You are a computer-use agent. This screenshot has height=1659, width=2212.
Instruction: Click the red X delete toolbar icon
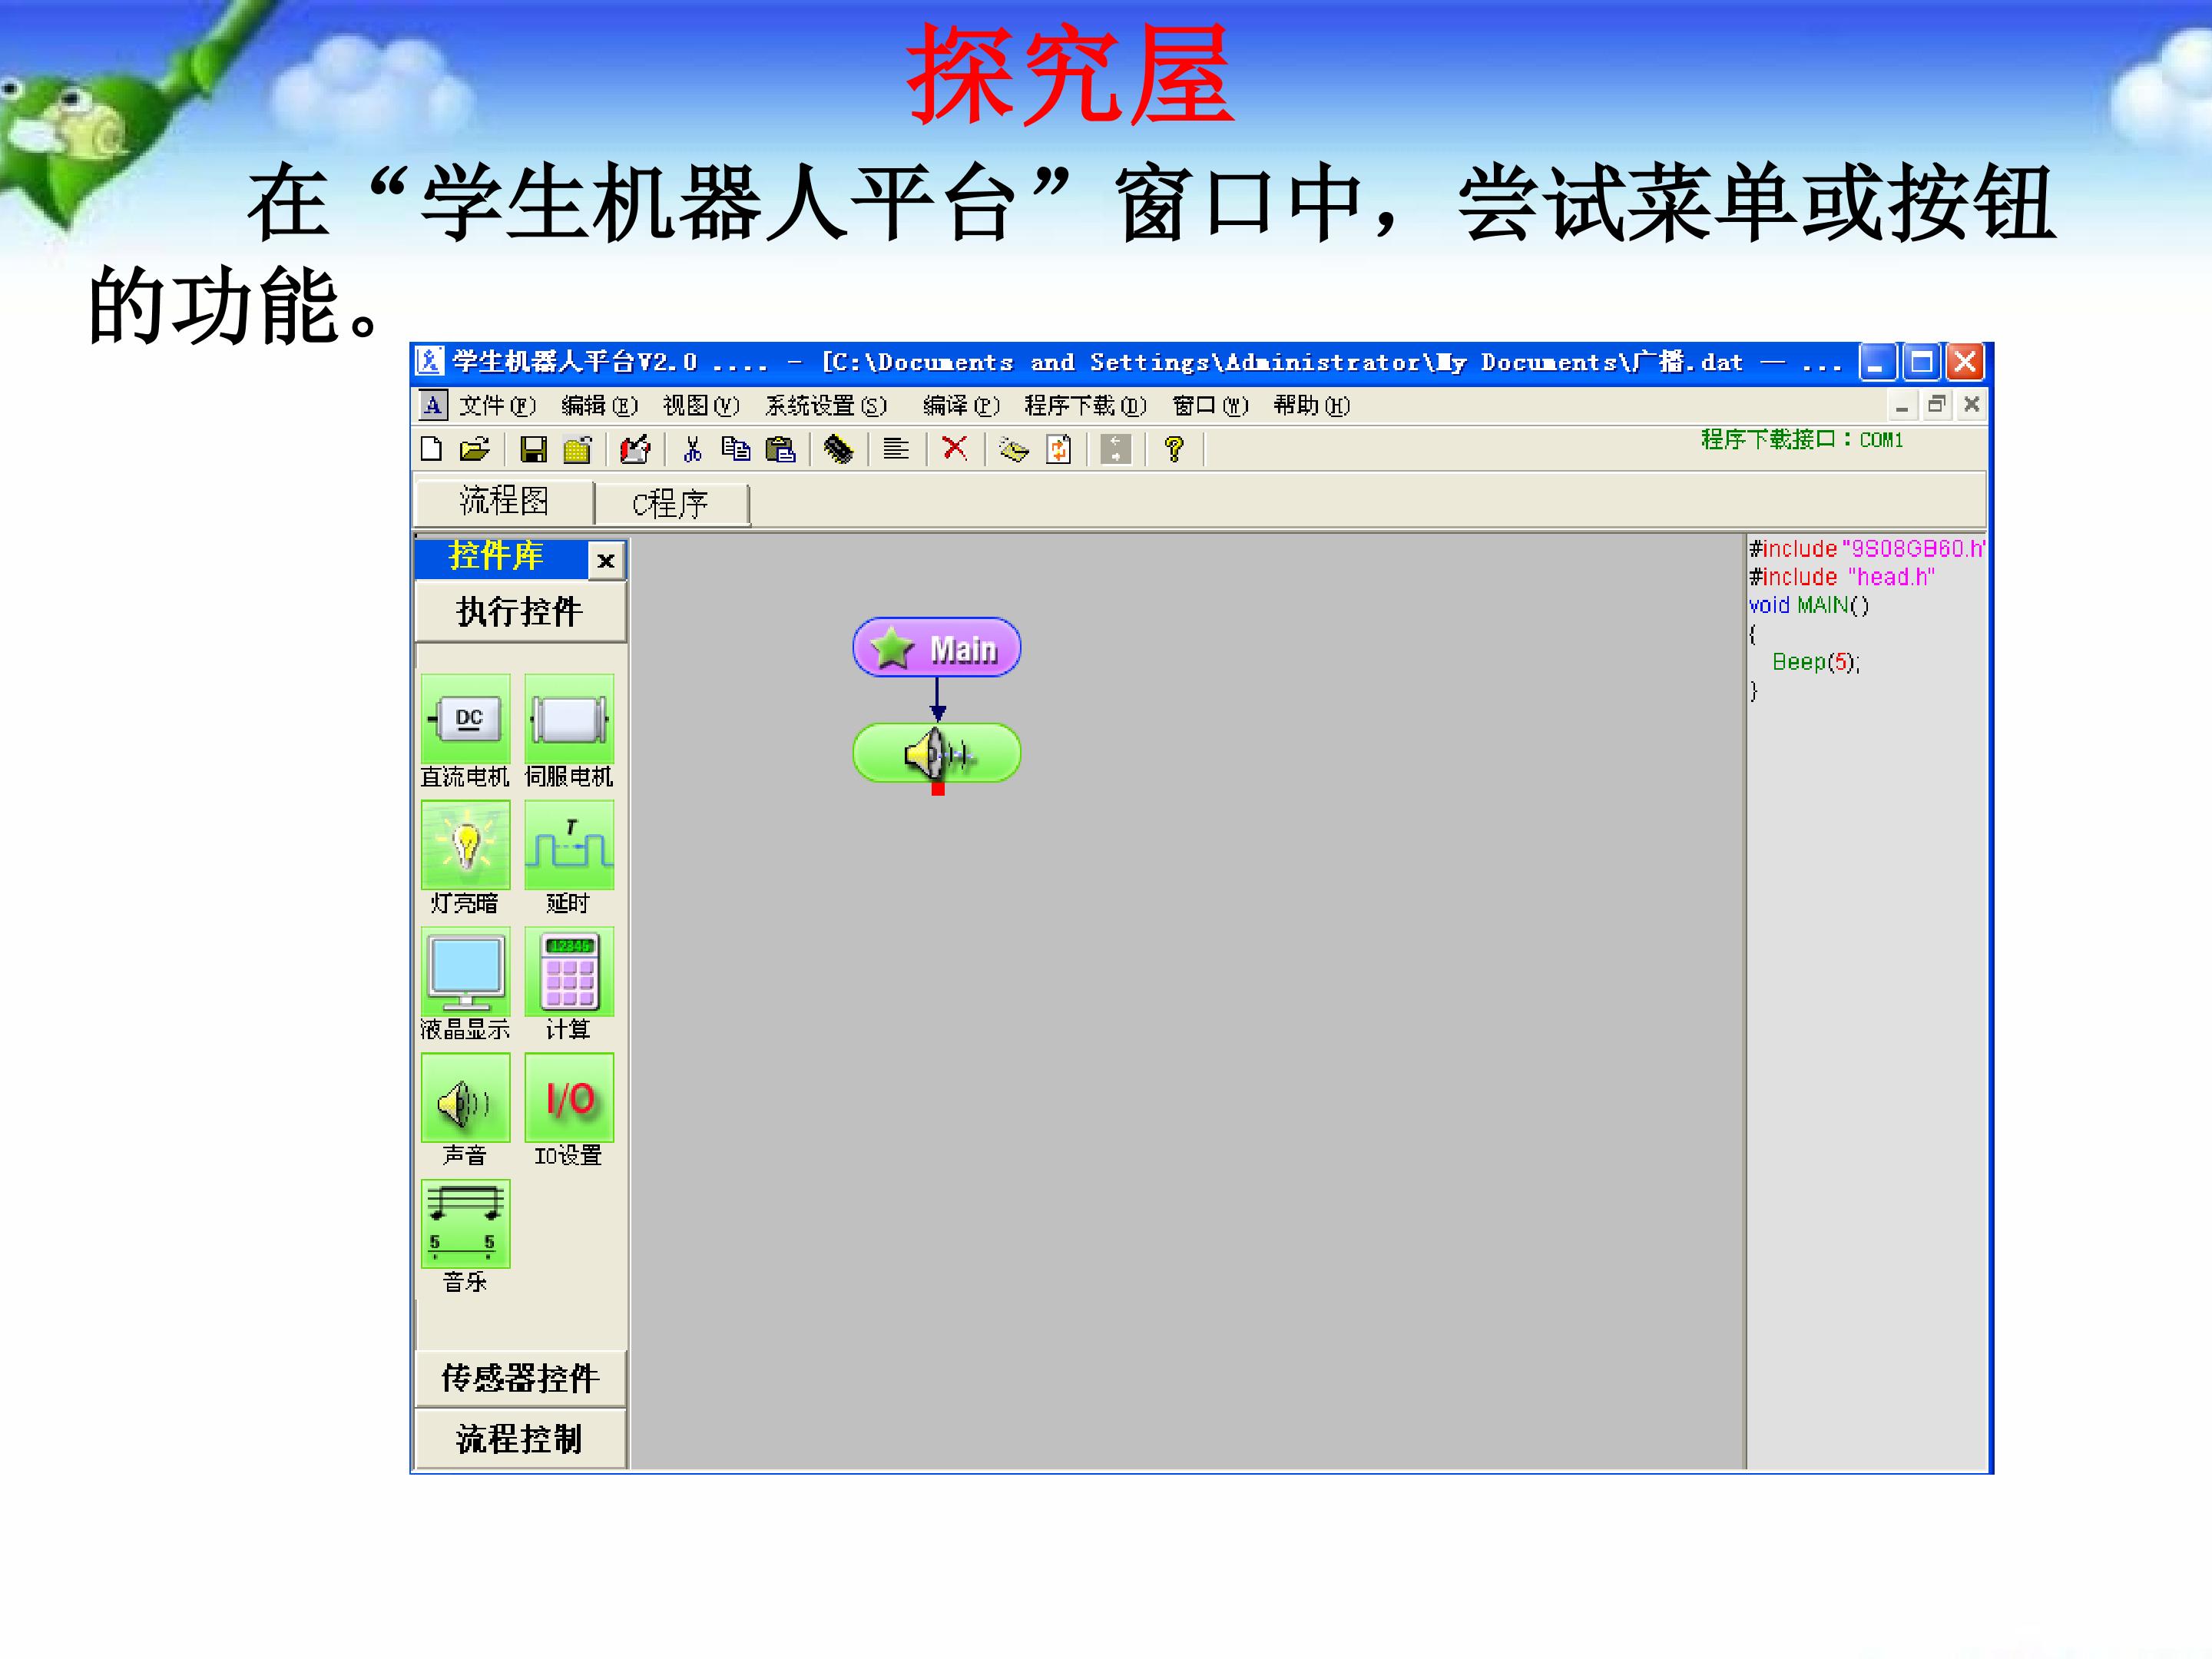pos(955,448)
